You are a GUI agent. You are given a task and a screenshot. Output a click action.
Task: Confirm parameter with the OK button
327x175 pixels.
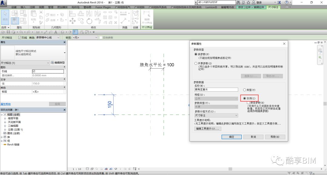(232, 137)
